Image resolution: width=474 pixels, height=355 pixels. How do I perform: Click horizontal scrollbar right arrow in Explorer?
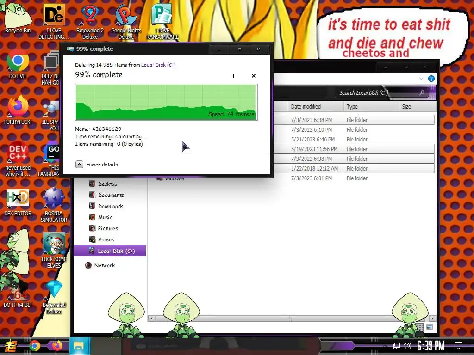(x=432, y=318)
